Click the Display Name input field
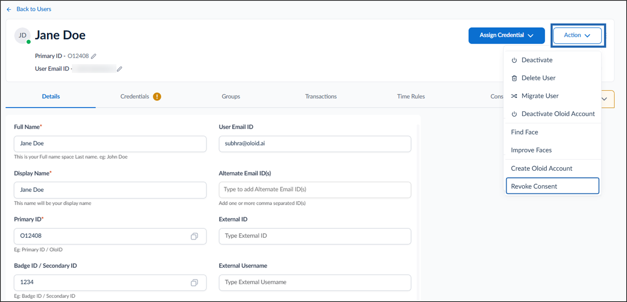This screenshot has height=302, width=627. coord(110,190)
